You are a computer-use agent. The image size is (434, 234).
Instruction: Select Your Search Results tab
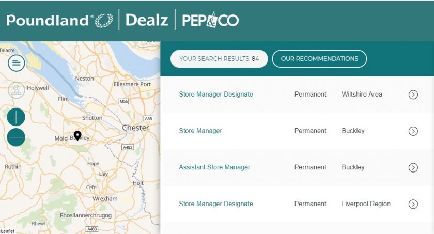coord(219,59)
